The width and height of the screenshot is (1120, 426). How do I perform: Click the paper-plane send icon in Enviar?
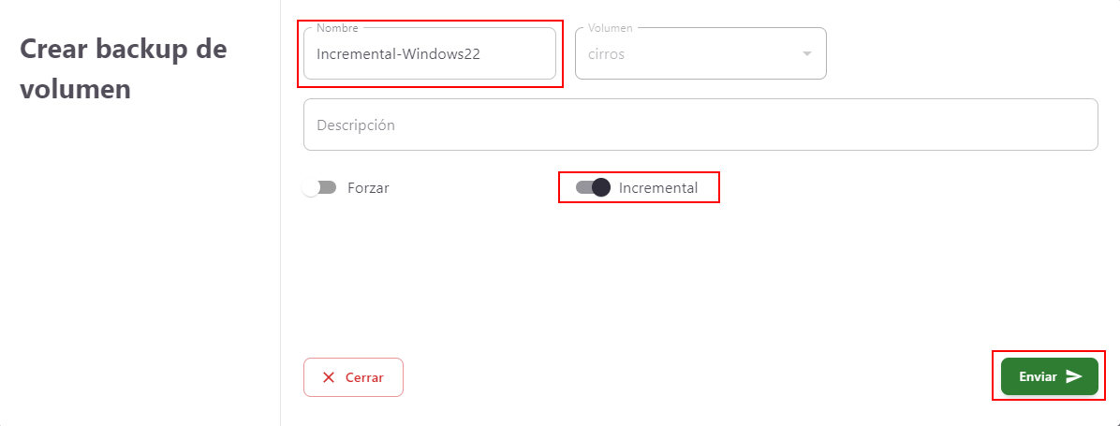pyautogui.click(x=1073, y=376)
